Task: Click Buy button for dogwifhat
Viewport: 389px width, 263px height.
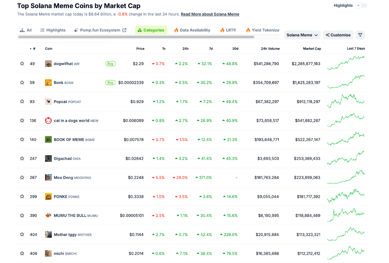Action: click(110, 64)
